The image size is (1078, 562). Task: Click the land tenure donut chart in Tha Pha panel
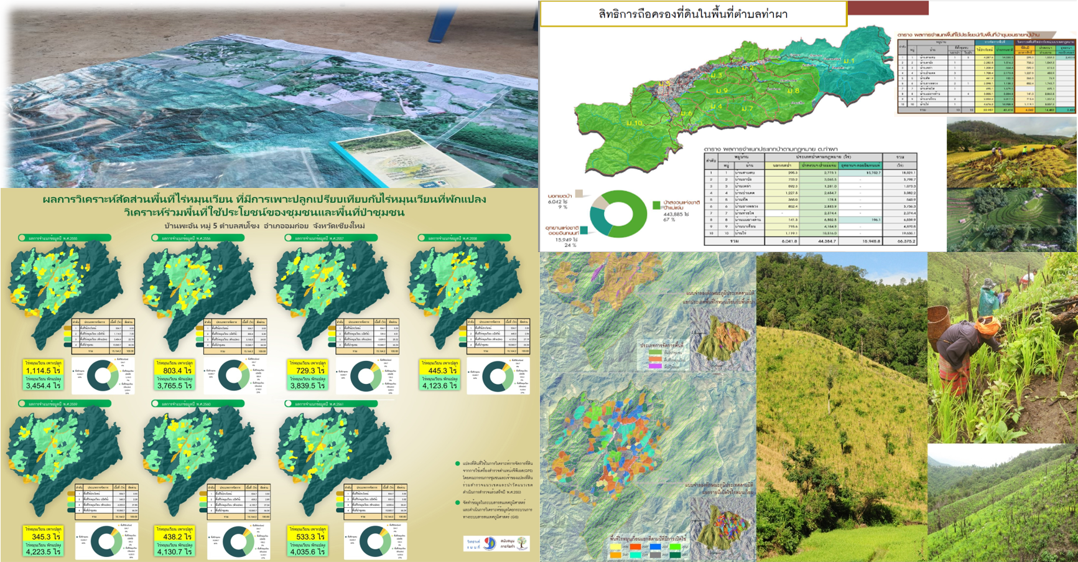pos(618,213)
